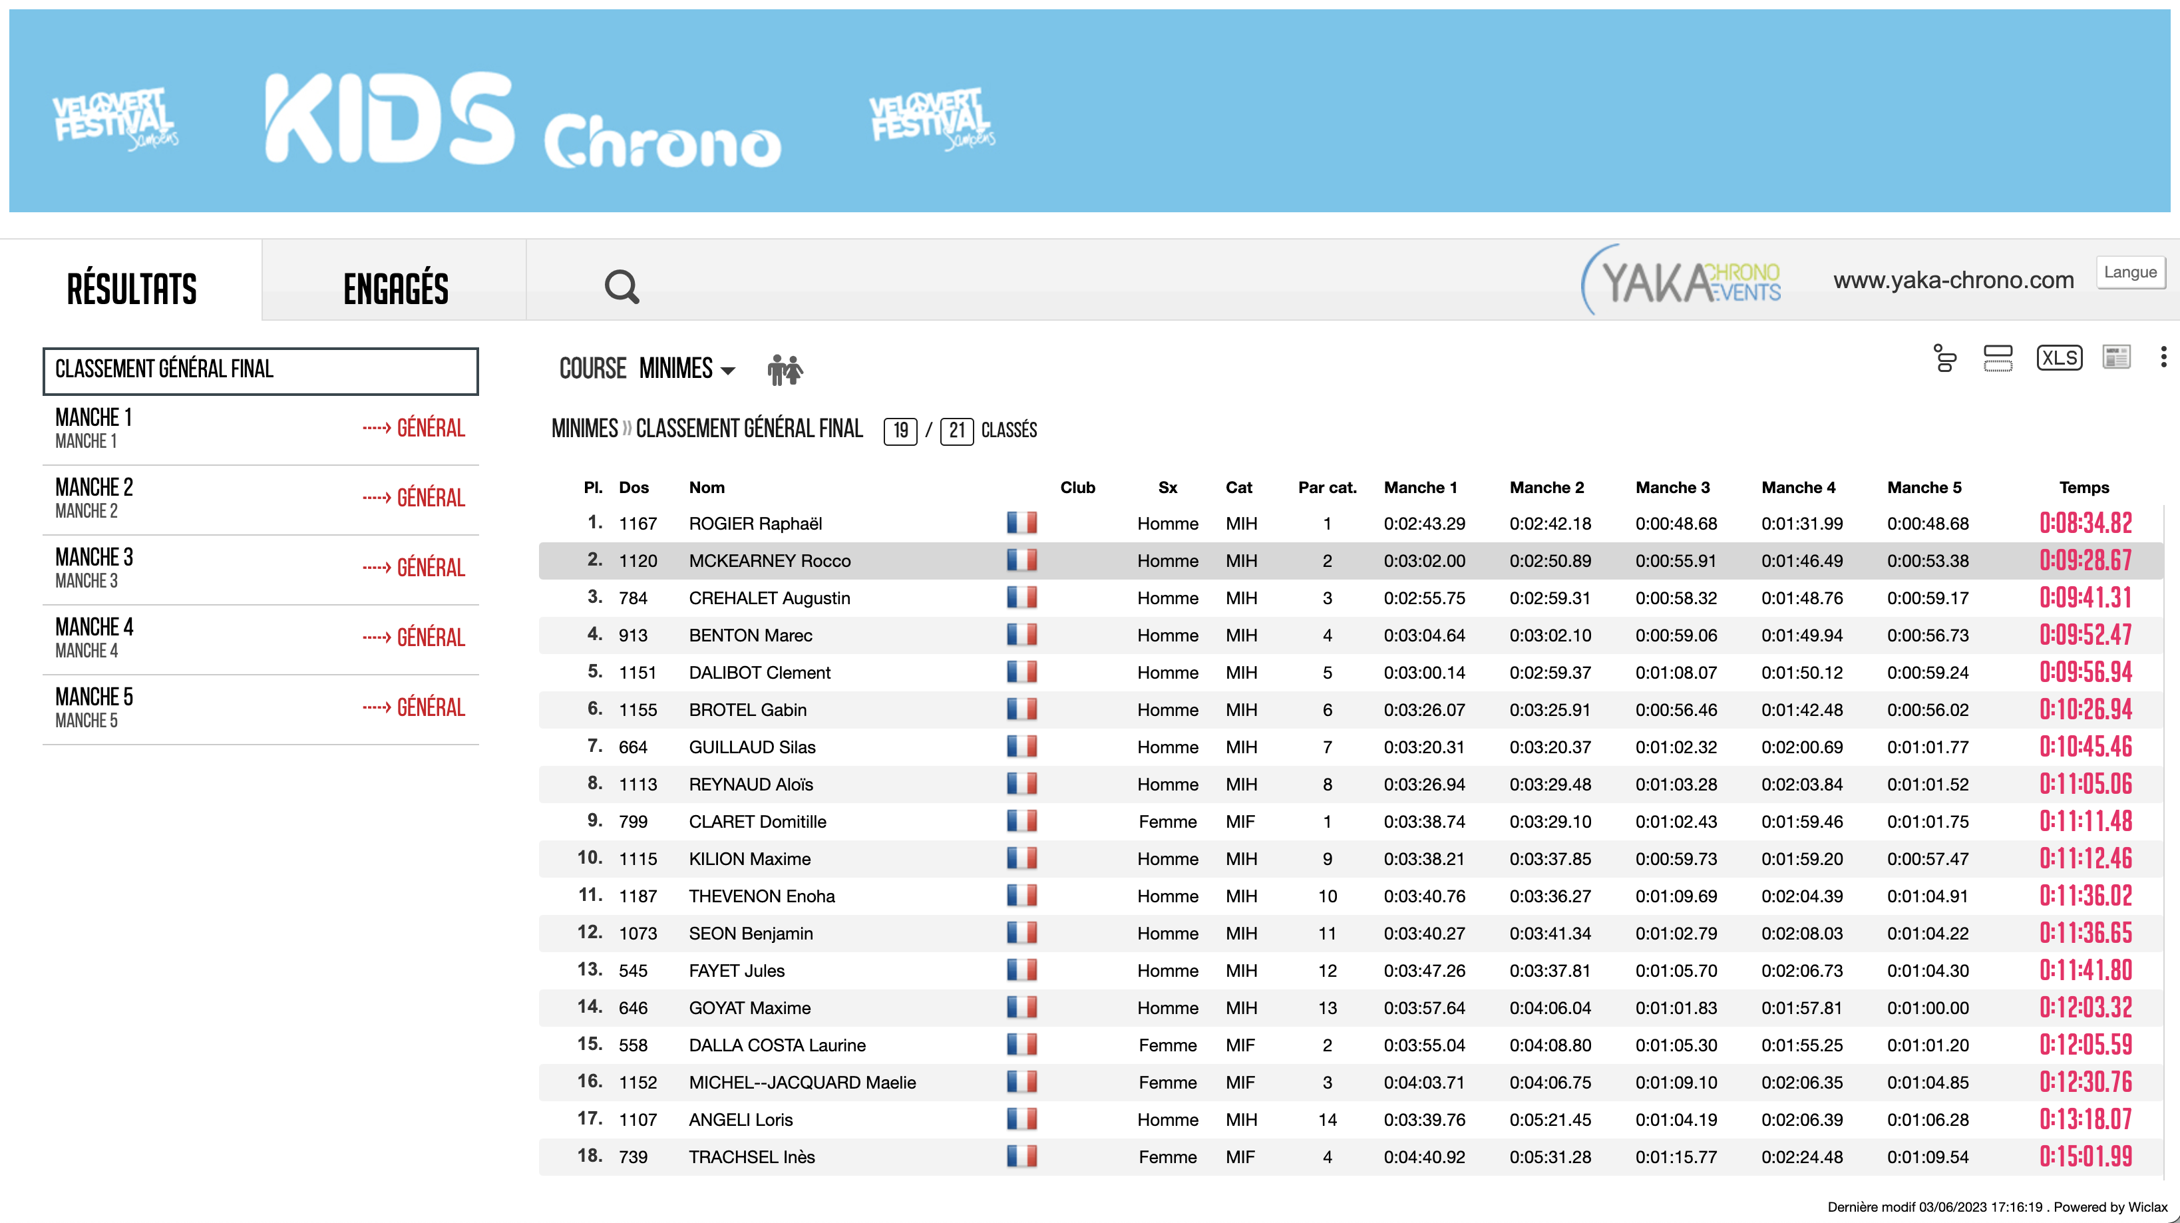Image resolution: width=2180 pixels, height=1223 pixels.
Task: Open the COURSE MINIMES dropdown
Action: point(647,369)
